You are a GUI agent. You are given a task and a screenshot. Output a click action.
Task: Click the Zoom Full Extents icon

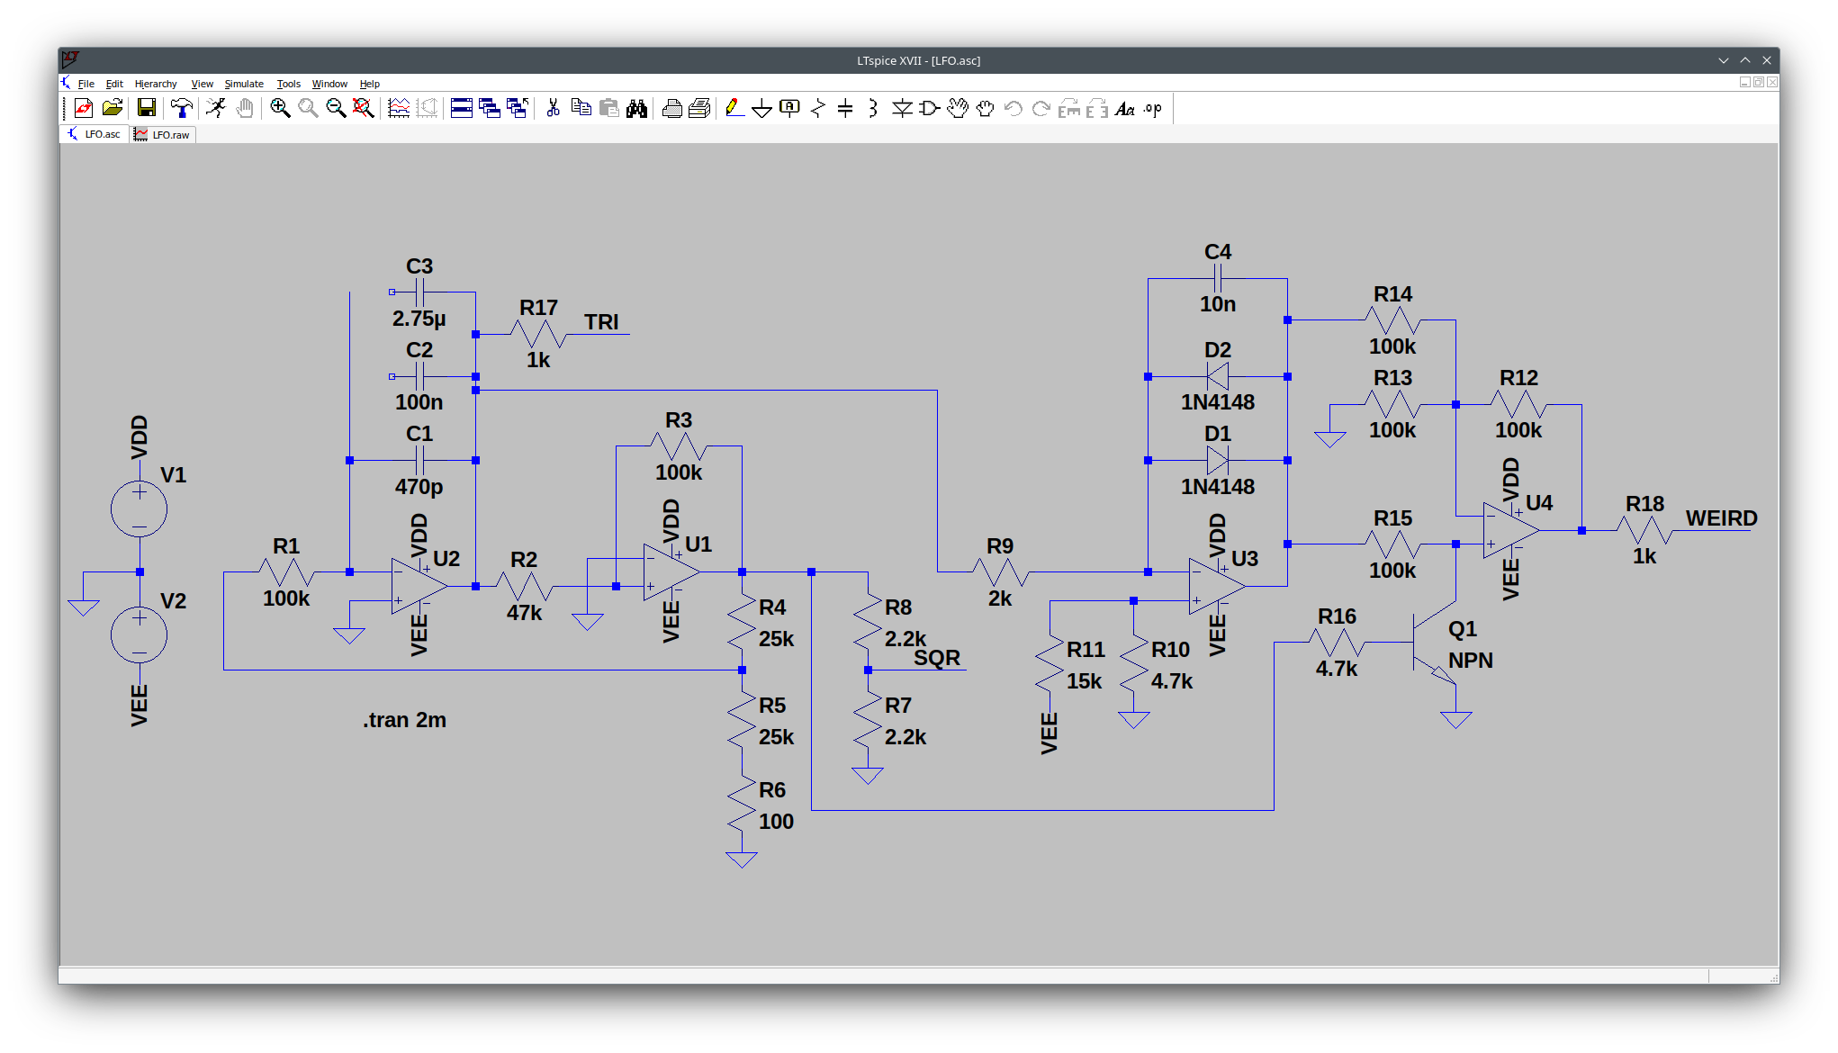pyautogui.click(x=363, y=109)
